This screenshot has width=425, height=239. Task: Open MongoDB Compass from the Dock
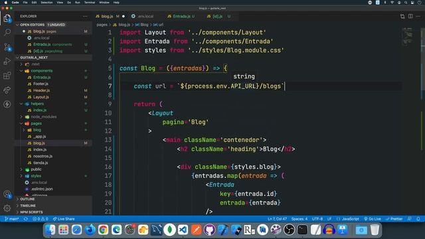(x=170, y=230)
